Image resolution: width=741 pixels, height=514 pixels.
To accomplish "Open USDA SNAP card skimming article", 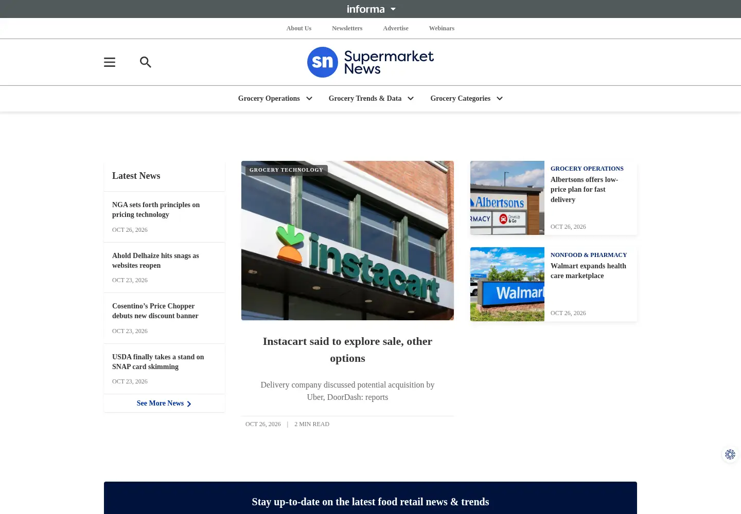I will pos(158,362).
